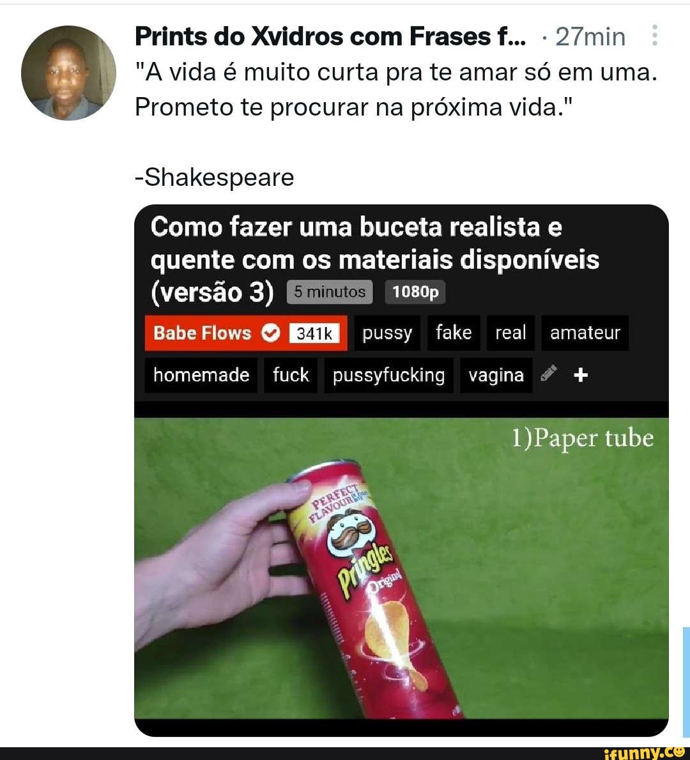Open the three-dot tweet options menu
690x760 pixels.
point(655,35)
